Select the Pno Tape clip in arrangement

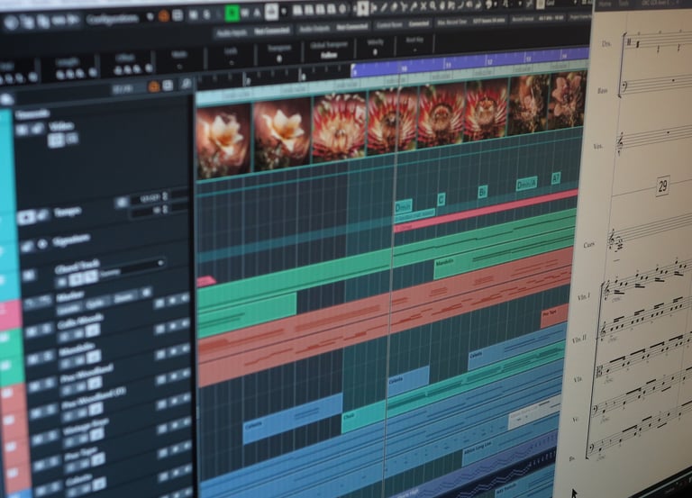tap(554, 315)
